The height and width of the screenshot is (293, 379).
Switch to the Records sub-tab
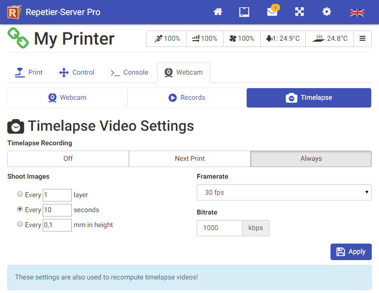click(187, 98)
